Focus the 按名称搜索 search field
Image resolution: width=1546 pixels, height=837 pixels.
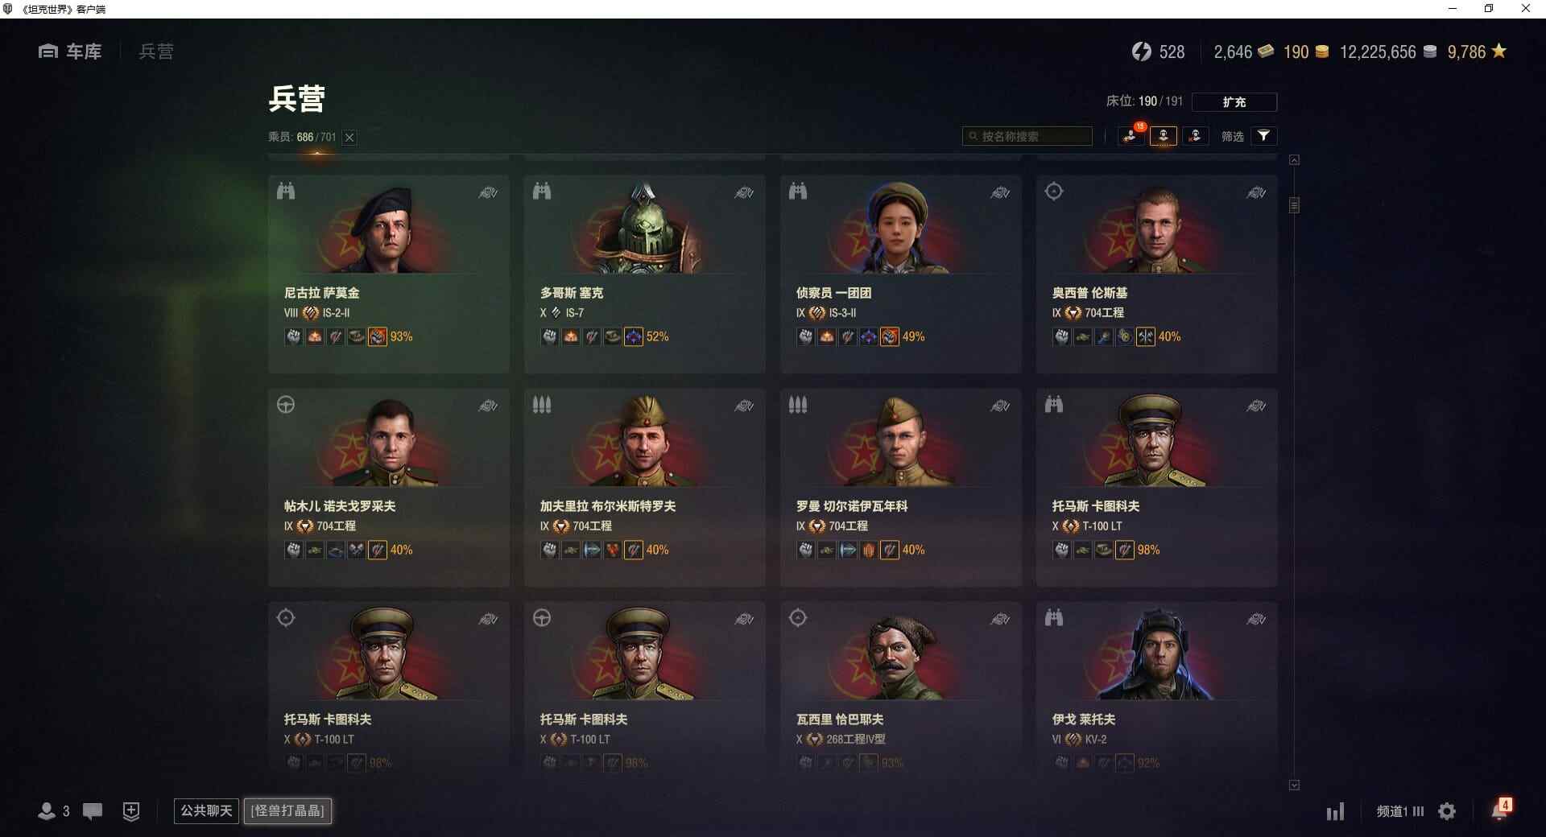(x=1027, y=136)
